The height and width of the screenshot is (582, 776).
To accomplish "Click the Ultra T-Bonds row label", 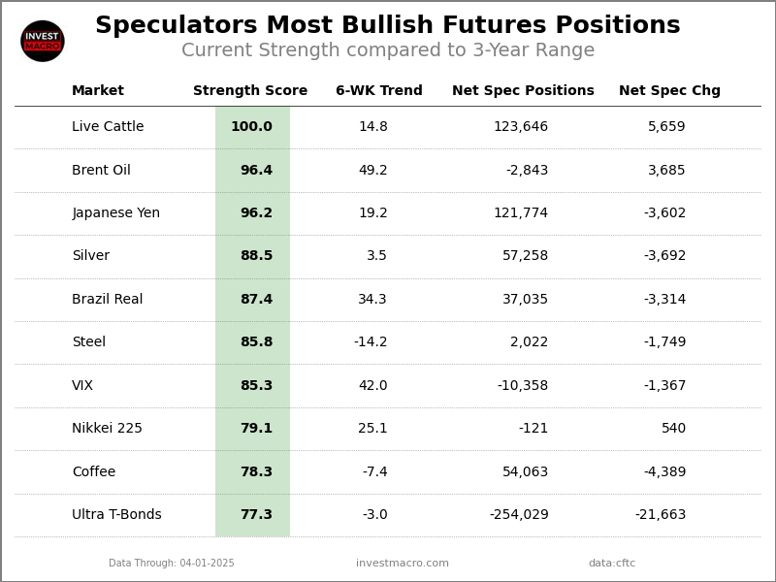I will click(116, 515).
